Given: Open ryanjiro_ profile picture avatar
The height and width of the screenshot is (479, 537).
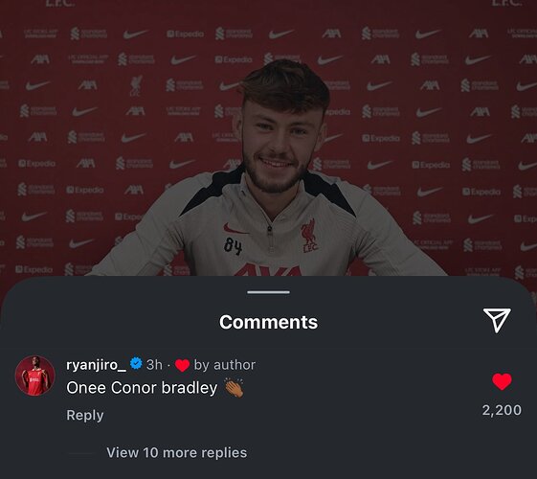Looking at the screenshot, I should pos(34,376).
